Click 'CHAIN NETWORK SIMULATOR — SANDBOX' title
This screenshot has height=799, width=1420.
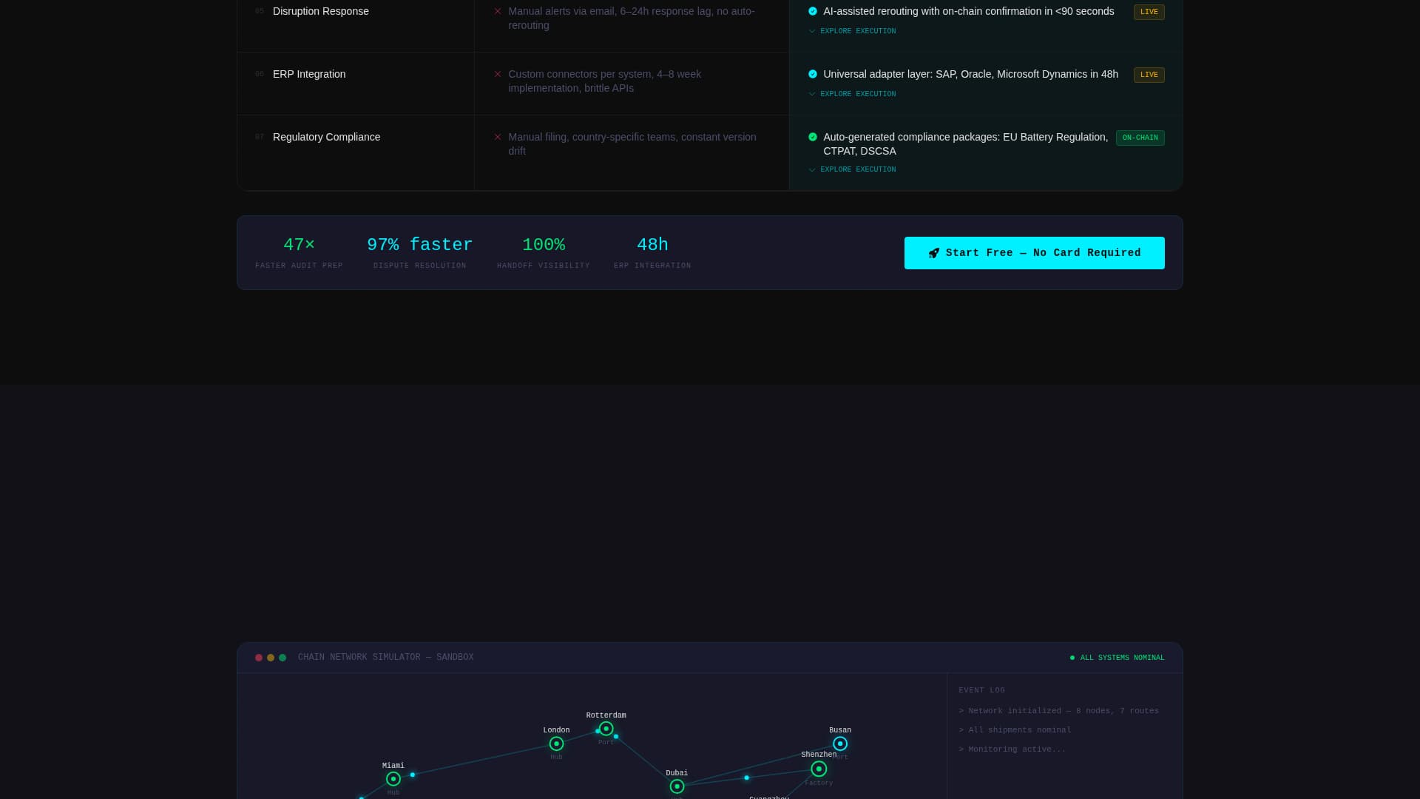(x=386, y=658)
